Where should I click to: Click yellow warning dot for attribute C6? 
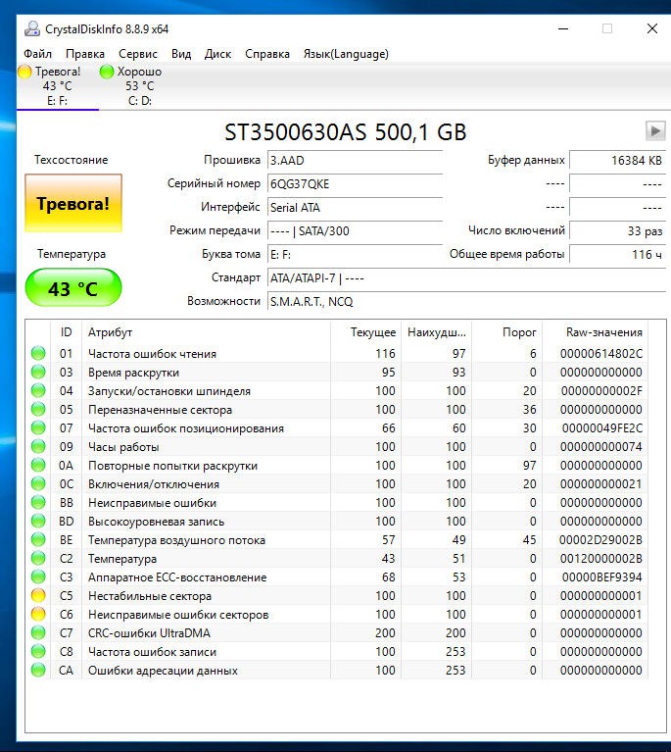(x=38, y=615)
